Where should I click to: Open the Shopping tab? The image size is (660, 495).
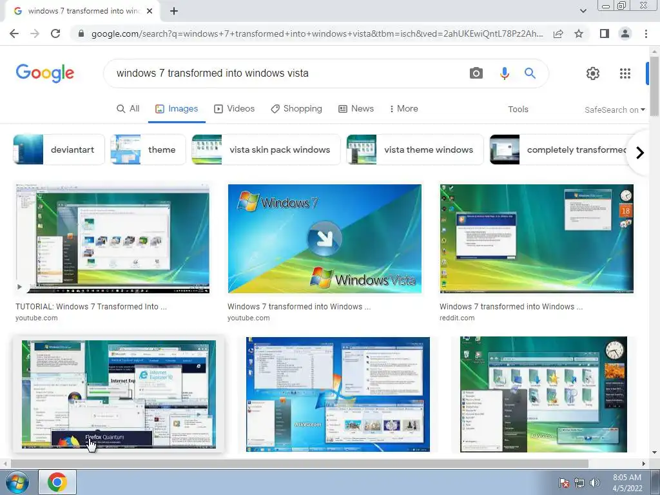tap(296, 108)
